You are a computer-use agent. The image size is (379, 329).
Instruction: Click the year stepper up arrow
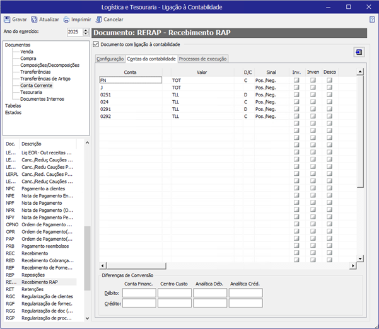[86, 30]
